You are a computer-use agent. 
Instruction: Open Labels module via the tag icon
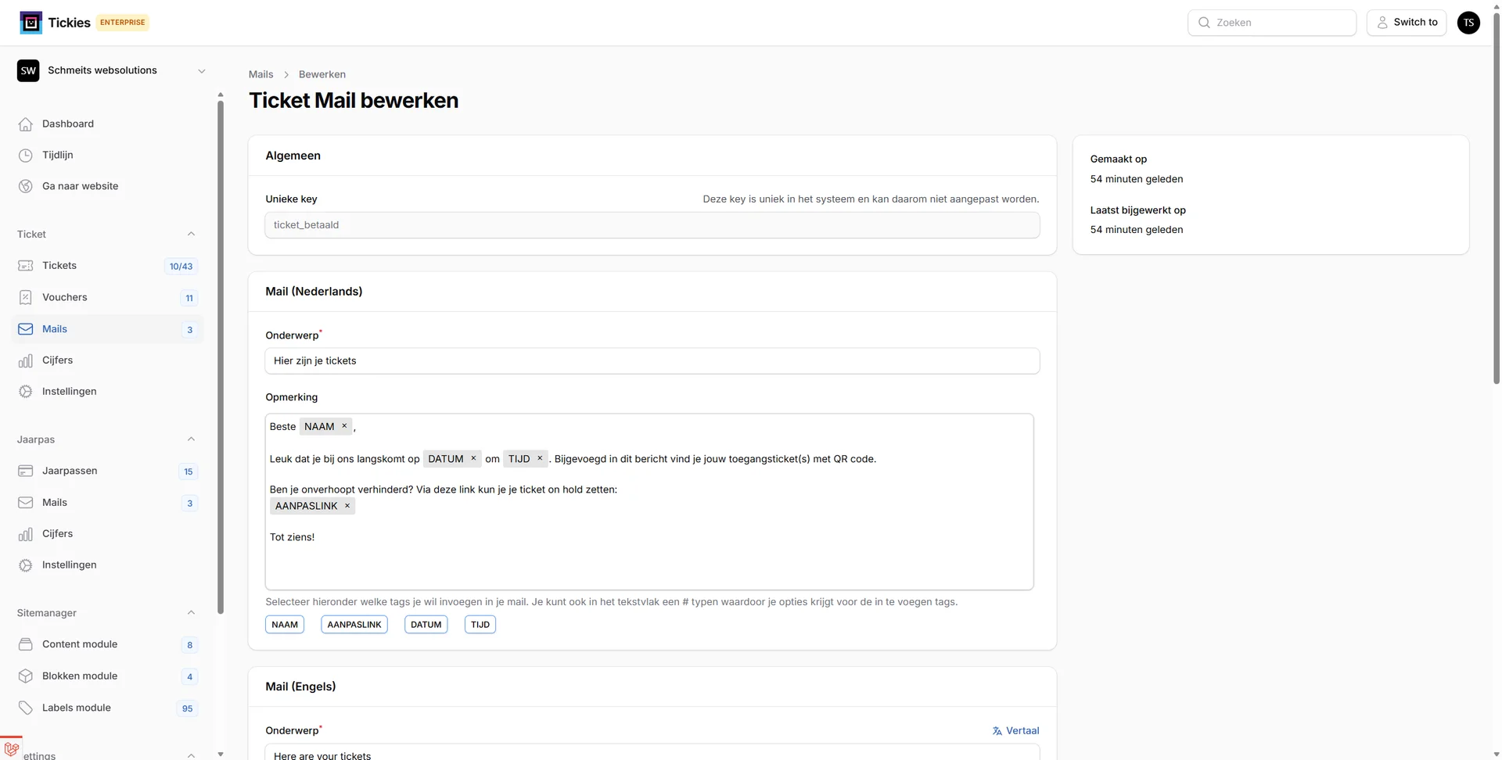coord(26,708)
